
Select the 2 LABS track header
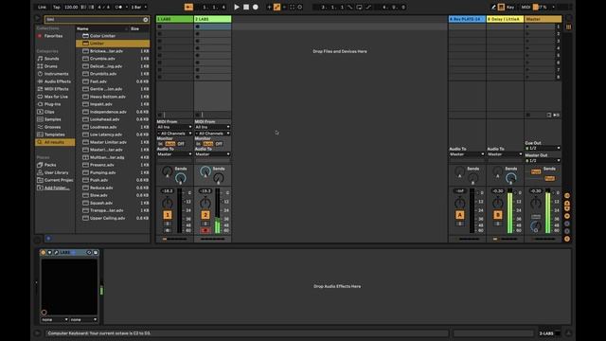(212, 19)
